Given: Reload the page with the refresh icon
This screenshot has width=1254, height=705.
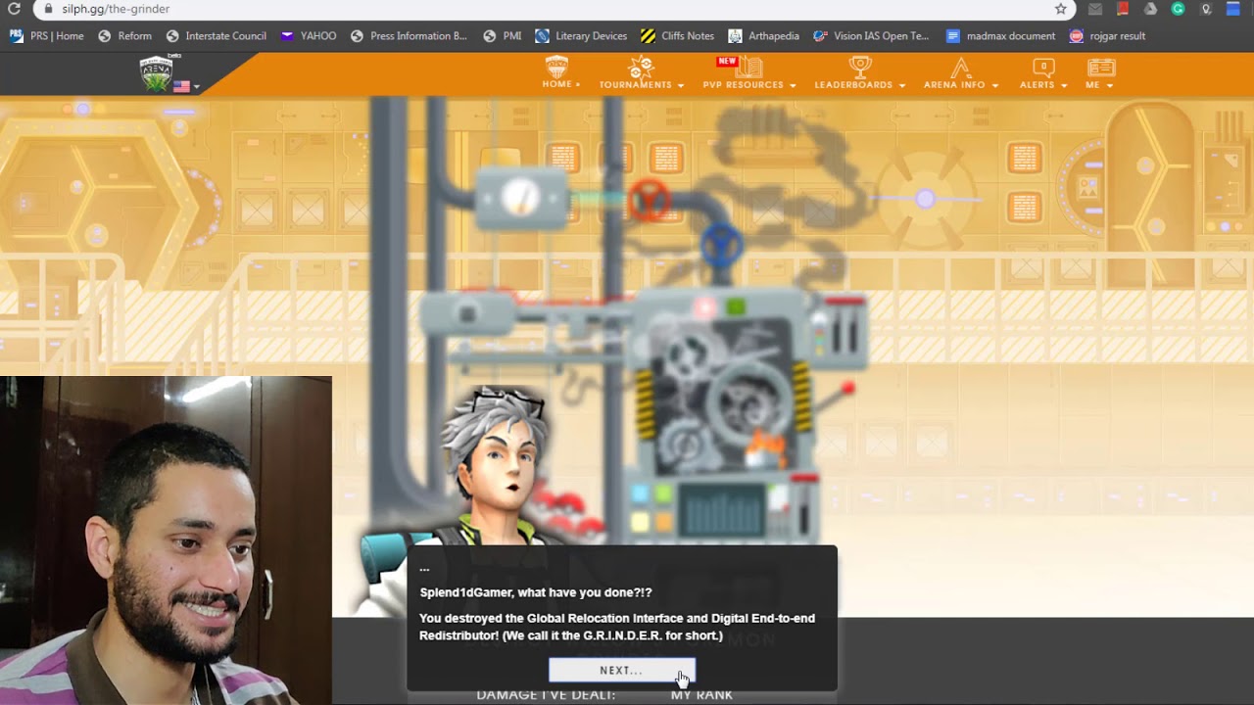Looking at the screenshot, I should 14,9.
